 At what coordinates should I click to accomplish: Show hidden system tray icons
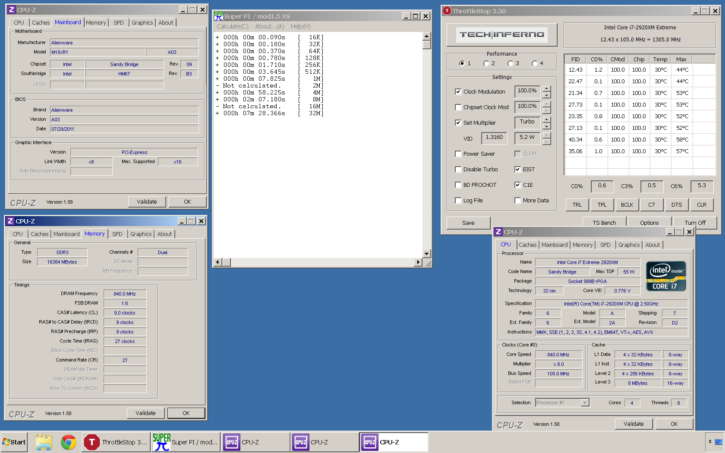click(710, 442)
